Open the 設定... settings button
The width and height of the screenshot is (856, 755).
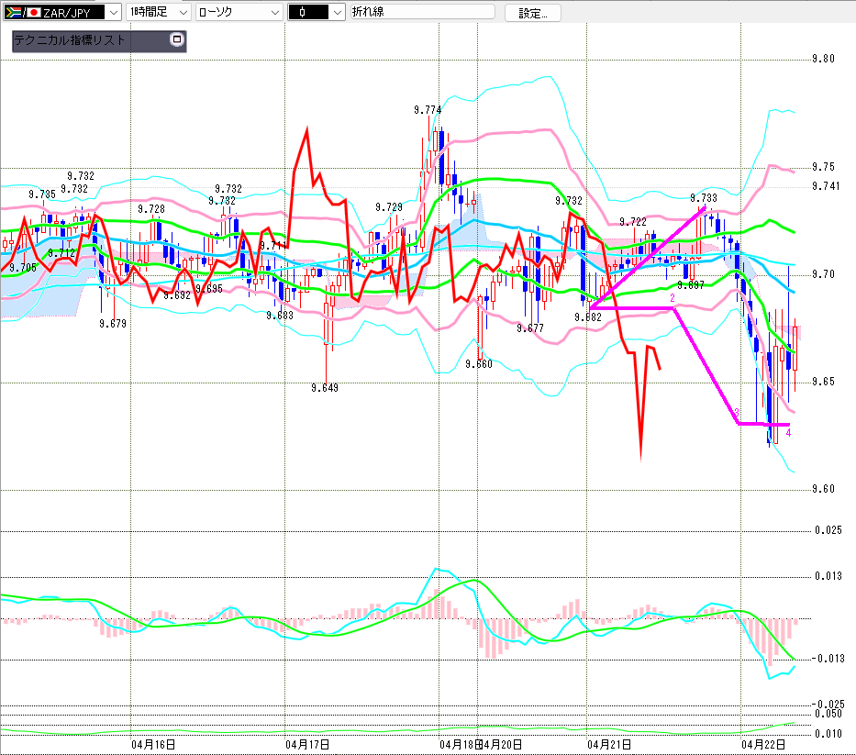[533, 13]
